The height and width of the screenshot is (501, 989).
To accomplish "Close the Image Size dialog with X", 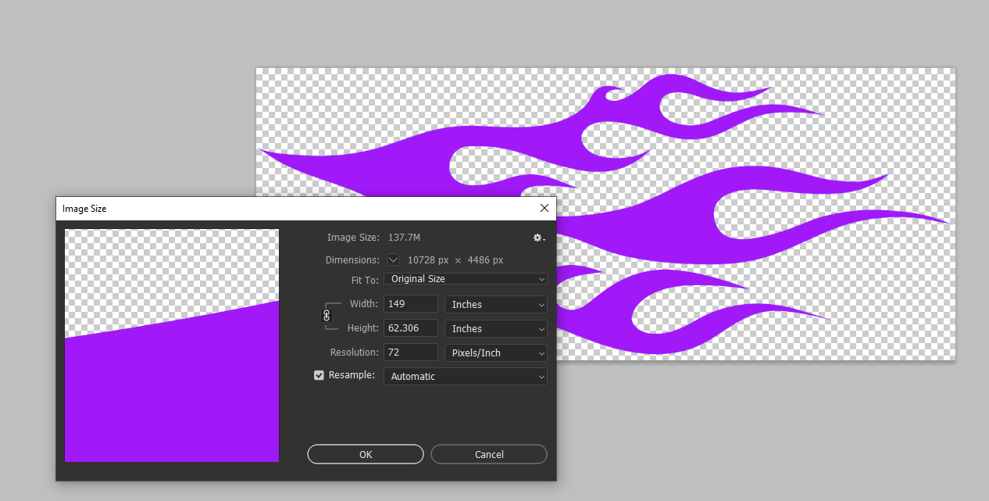I will (544, 208).
